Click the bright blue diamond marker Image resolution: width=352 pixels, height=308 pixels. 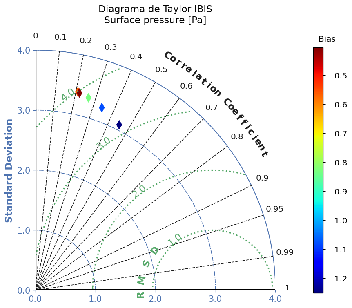pos(102,107)
